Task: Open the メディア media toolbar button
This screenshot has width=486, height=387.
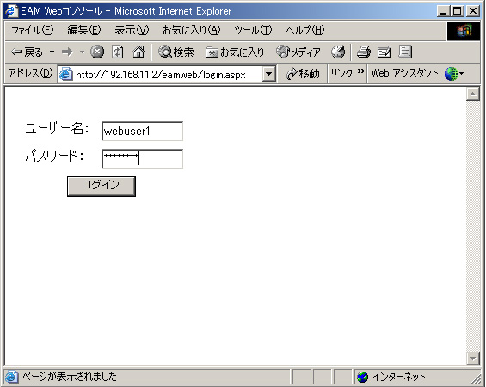Action: (298, 52)
